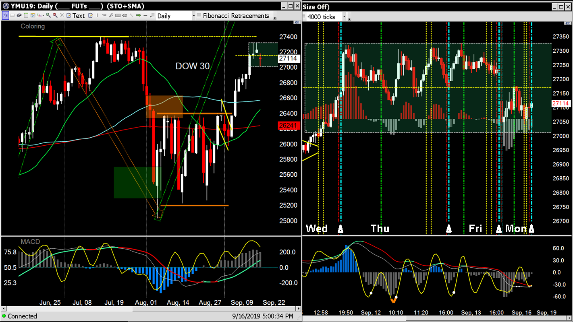Click the MACD indicator label
Viewport: 573px width, 322px height.
pos(31,242)
